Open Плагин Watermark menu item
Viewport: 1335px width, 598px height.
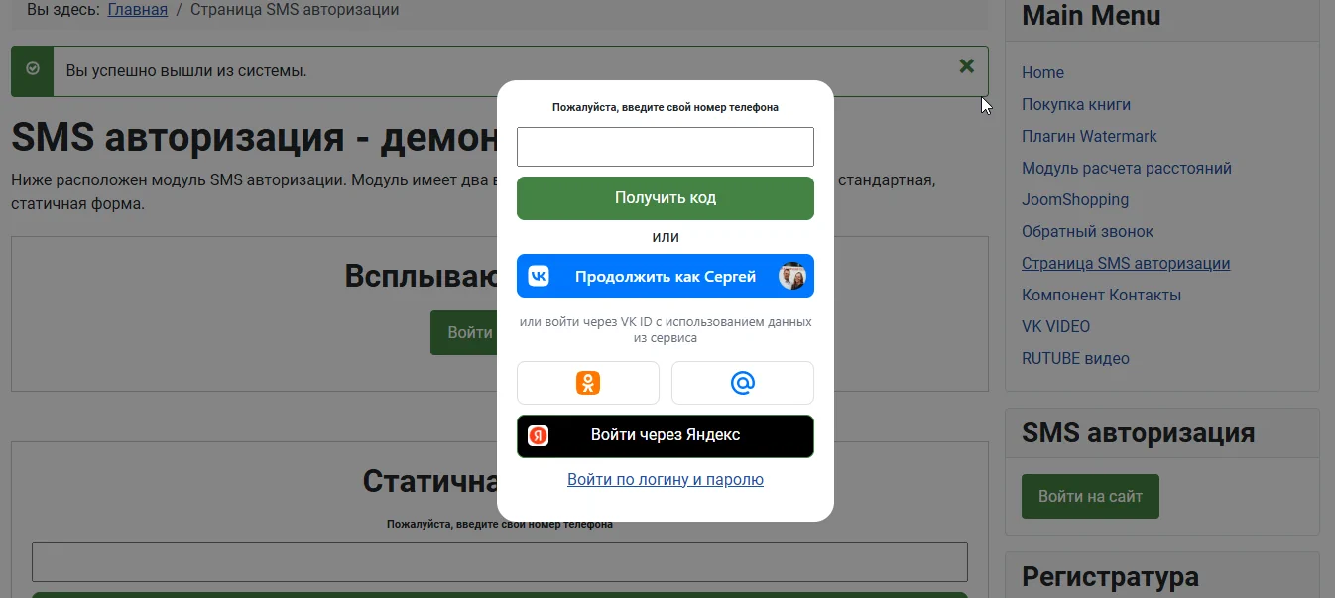click(1089, 136)
